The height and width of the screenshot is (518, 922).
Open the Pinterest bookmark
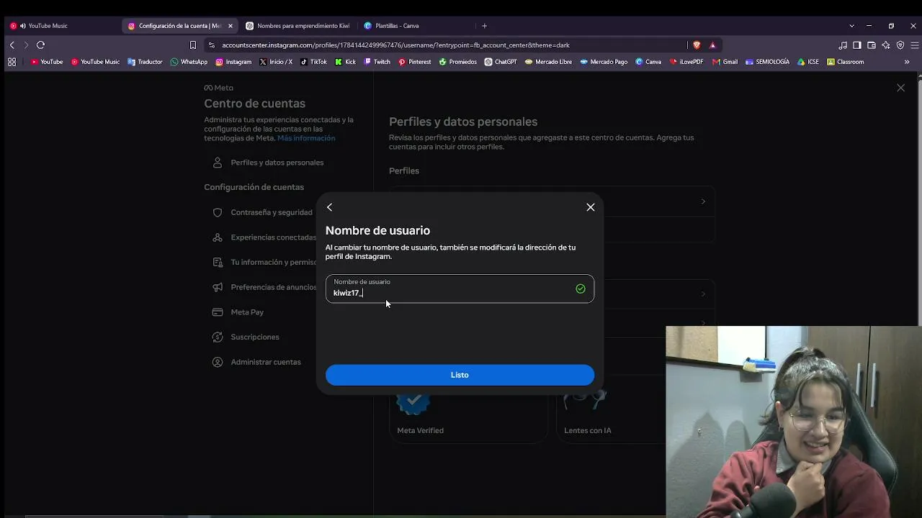(414, 62)
